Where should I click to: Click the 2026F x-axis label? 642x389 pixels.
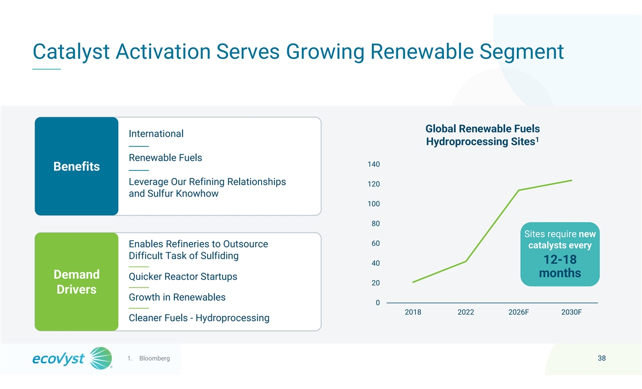coord(518,313)
